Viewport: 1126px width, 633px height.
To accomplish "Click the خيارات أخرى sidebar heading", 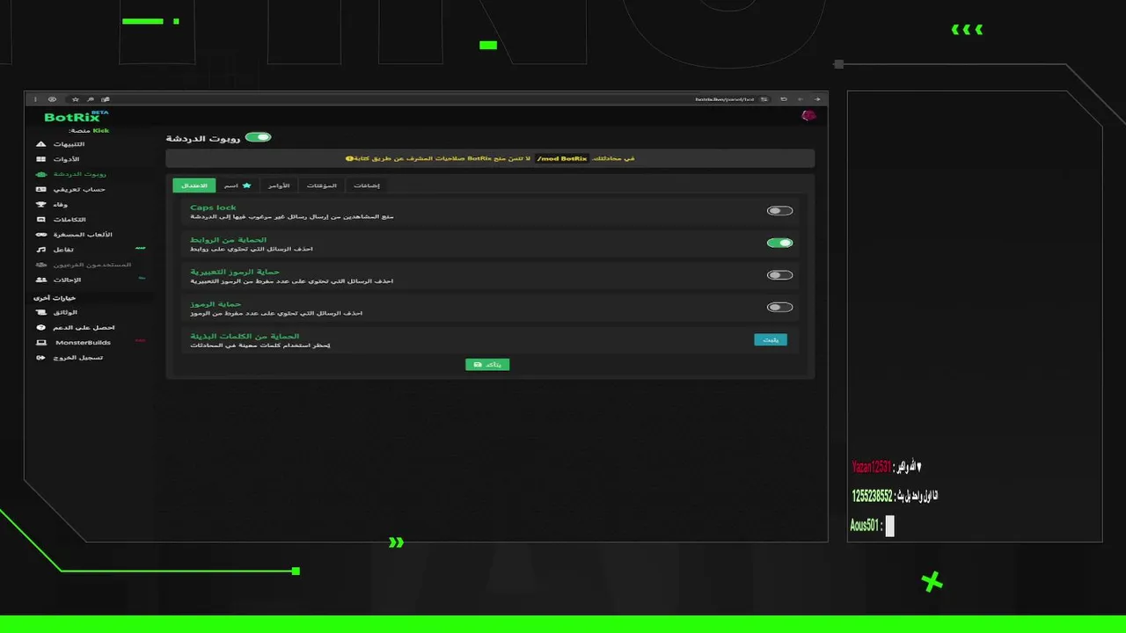I will click(x=55, y=297).
